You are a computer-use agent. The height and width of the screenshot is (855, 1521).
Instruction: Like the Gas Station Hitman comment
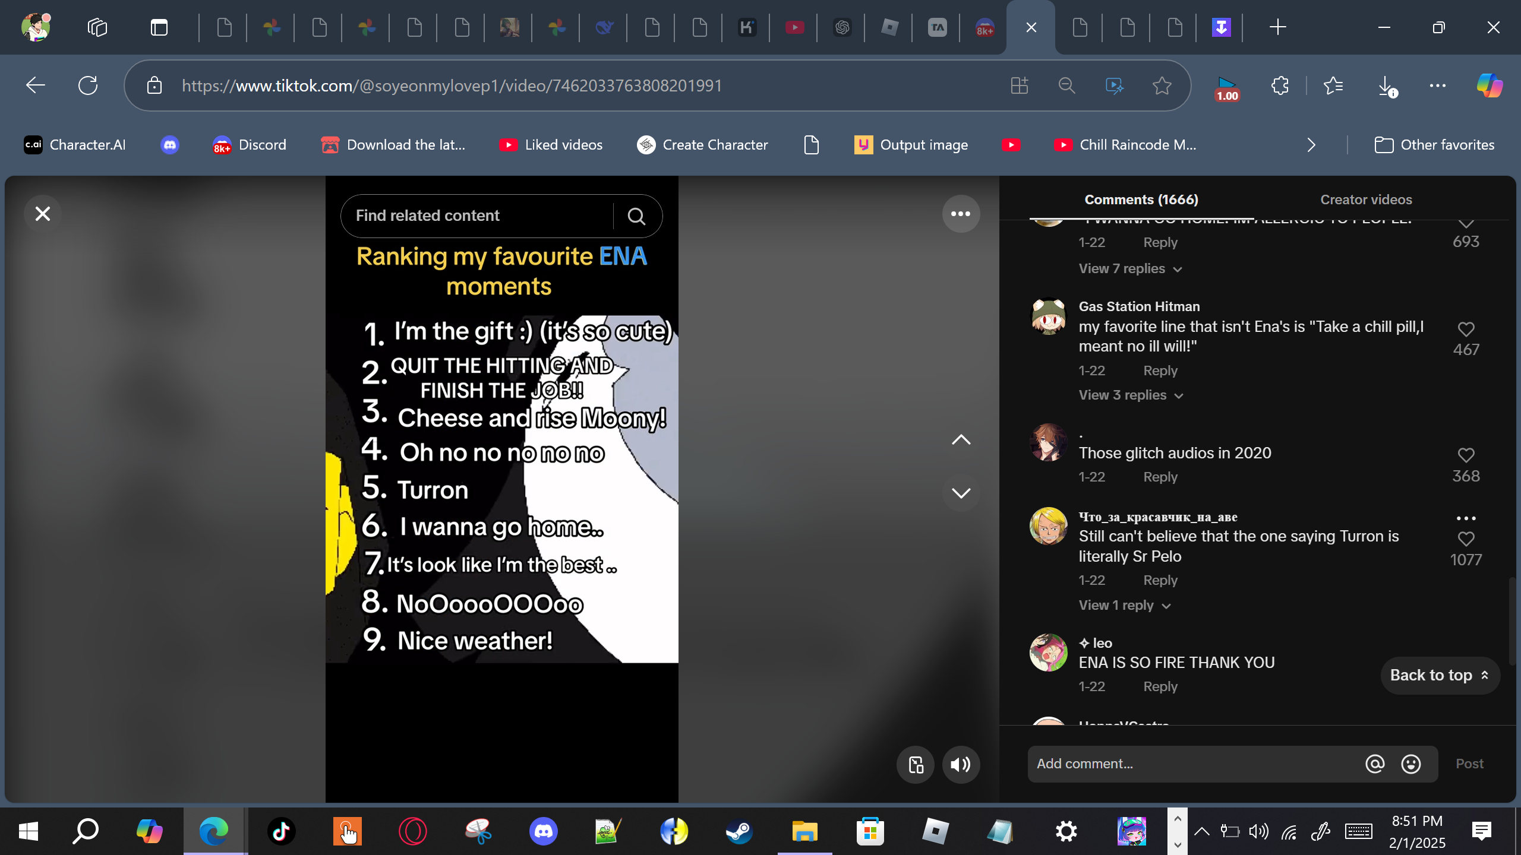(x=1466, y=329)
